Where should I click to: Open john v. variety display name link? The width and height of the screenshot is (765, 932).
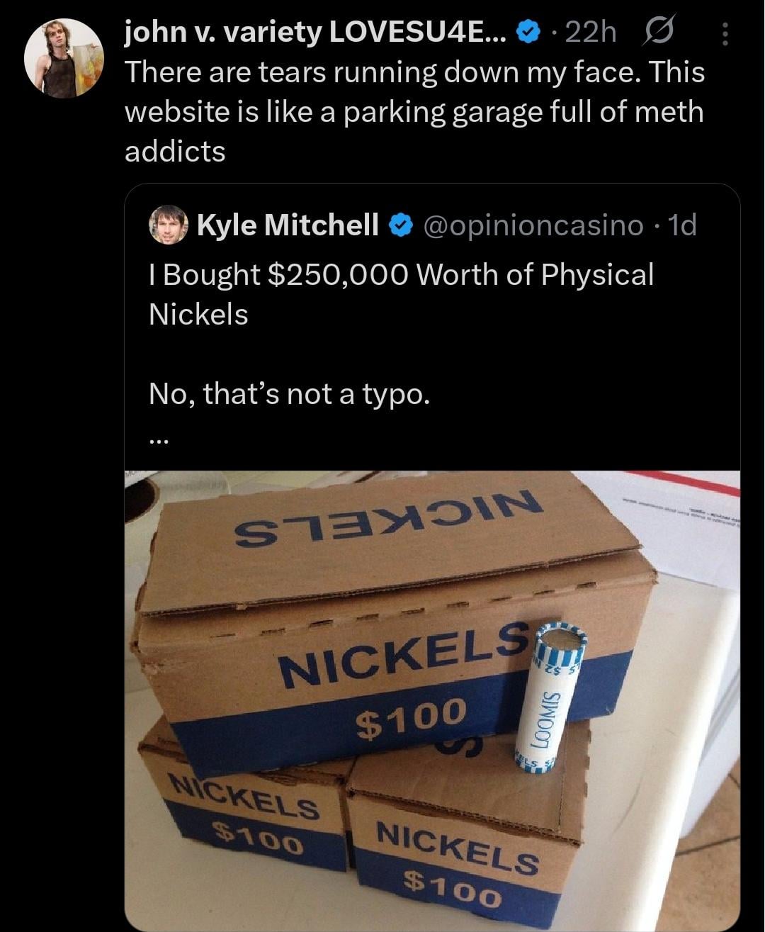coord(315,33)
